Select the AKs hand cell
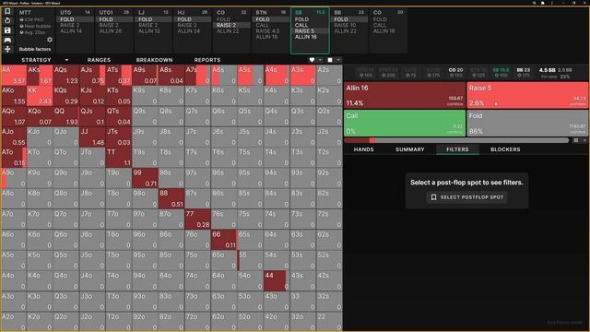The image size is (590, 332). (x=40, y=76)
